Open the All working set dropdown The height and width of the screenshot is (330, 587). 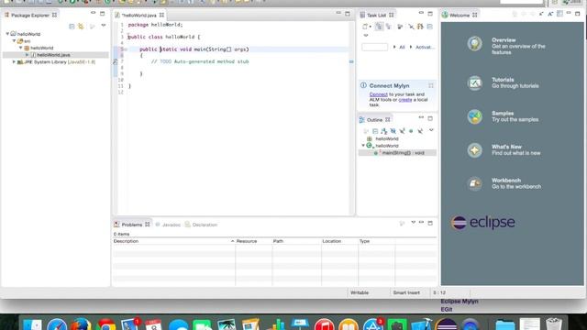tap(394, 47)
